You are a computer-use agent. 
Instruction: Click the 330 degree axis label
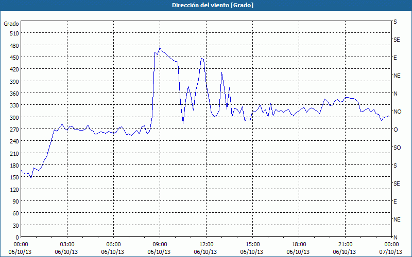pyautogui.click(x=14, y=105)
